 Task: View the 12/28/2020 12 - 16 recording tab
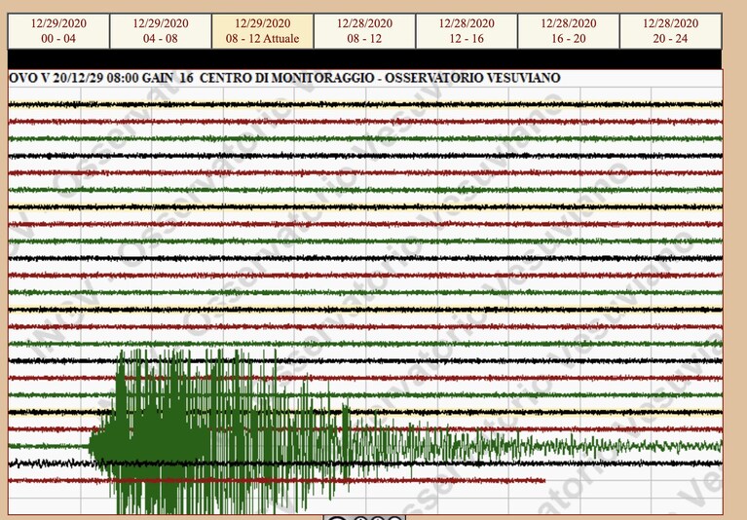pos(467,31)
